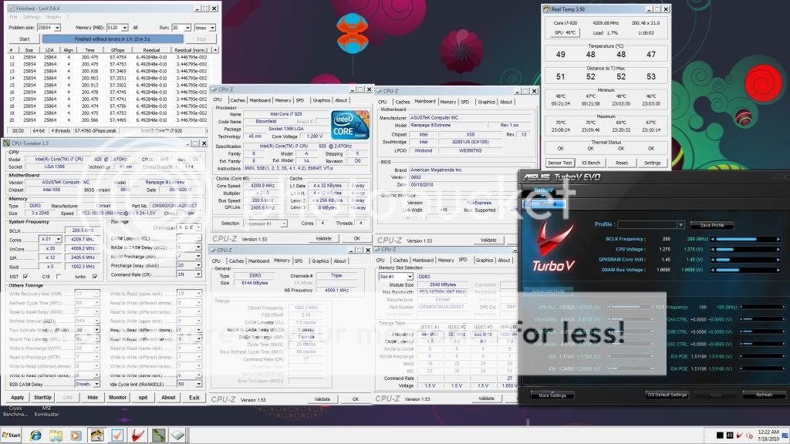Open Windows Explorer folder icon in taskbar
The image size is (790, 444).
click(56, 435)
